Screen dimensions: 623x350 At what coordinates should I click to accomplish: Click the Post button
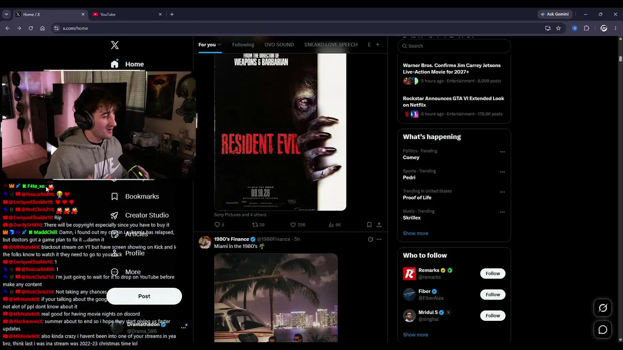(144, 296)
